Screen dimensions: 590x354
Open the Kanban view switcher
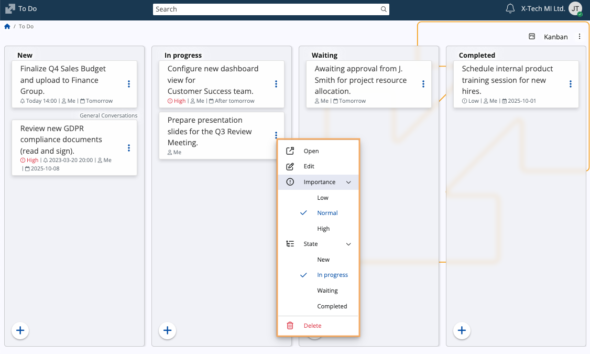click(549, 37)
